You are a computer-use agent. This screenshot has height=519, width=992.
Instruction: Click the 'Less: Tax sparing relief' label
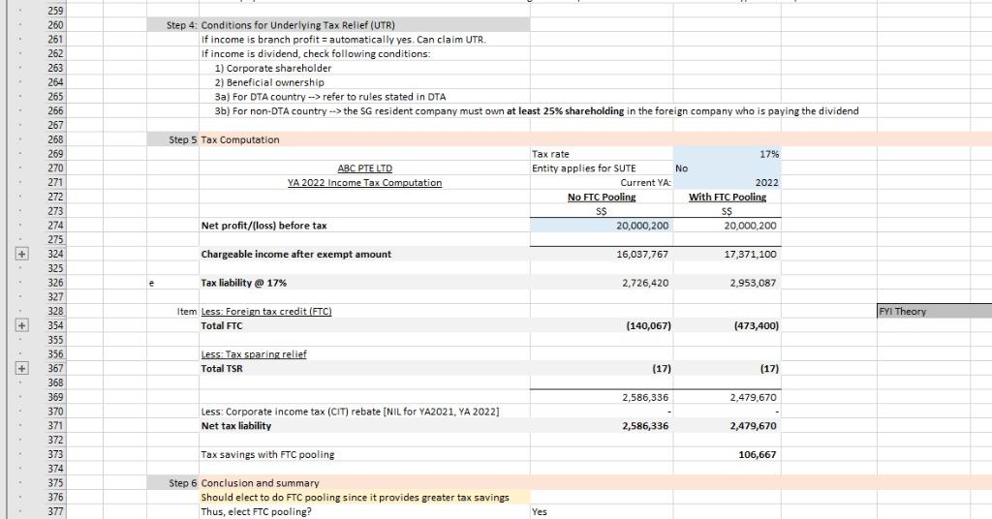coord(253,353)
